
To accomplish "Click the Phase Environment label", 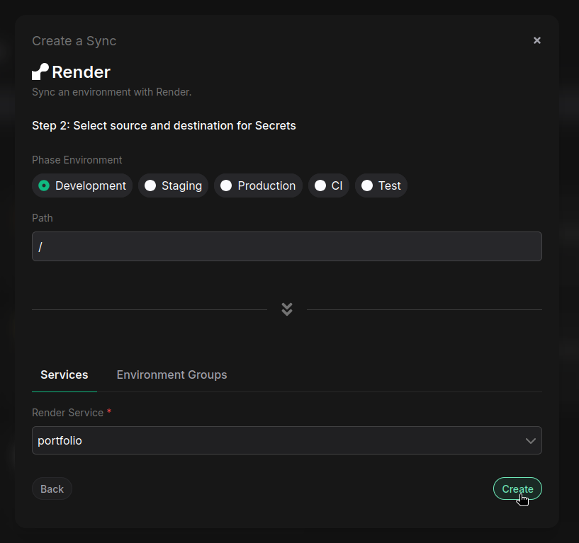I will click(x=77, y=160).
